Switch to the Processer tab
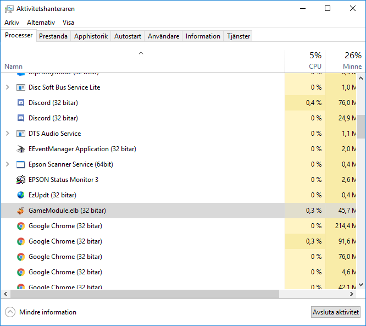The width and height of the screenshot is (366, 326). click(x=19, y=35)
